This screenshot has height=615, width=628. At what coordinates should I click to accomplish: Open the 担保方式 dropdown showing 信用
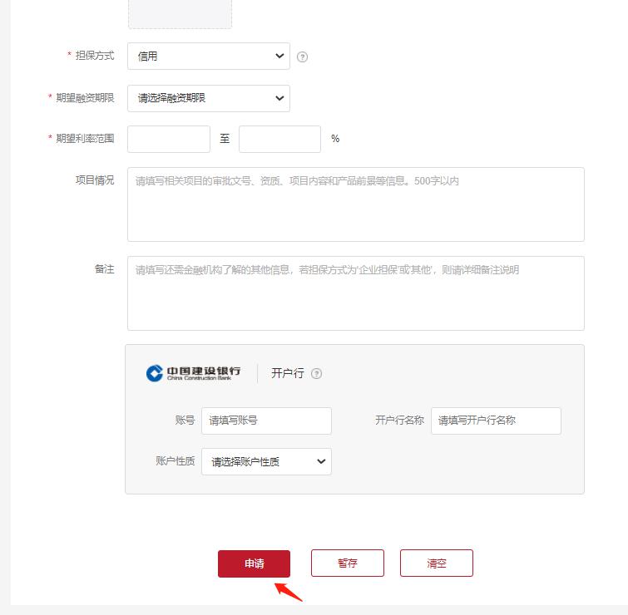209,56
